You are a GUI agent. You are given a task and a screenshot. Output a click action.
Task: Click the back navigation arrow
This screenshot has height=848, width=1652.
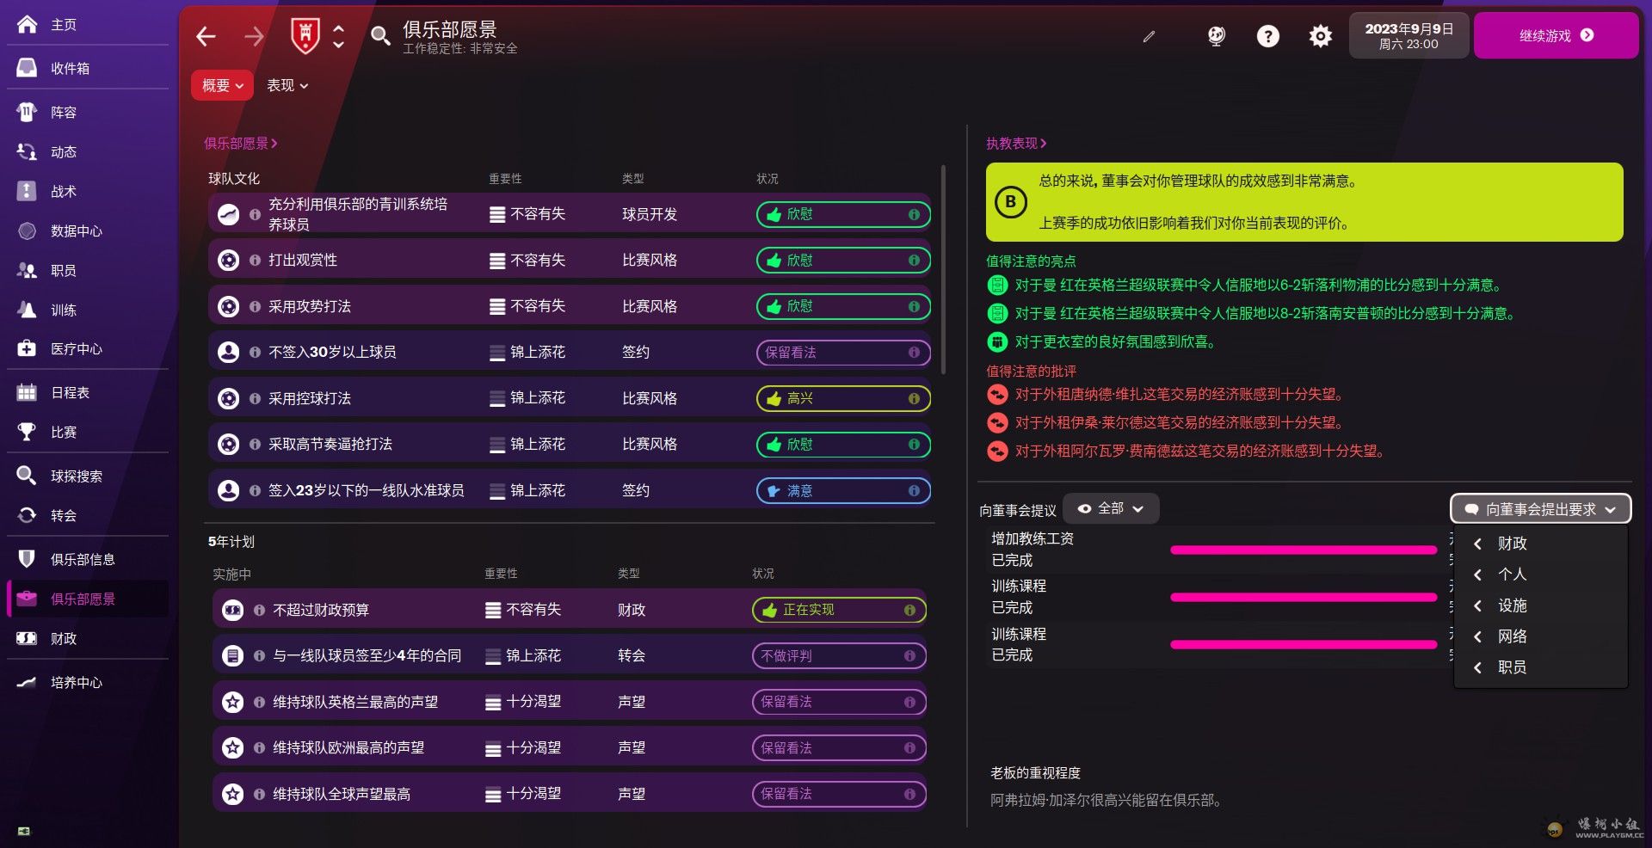coord(206,36)
